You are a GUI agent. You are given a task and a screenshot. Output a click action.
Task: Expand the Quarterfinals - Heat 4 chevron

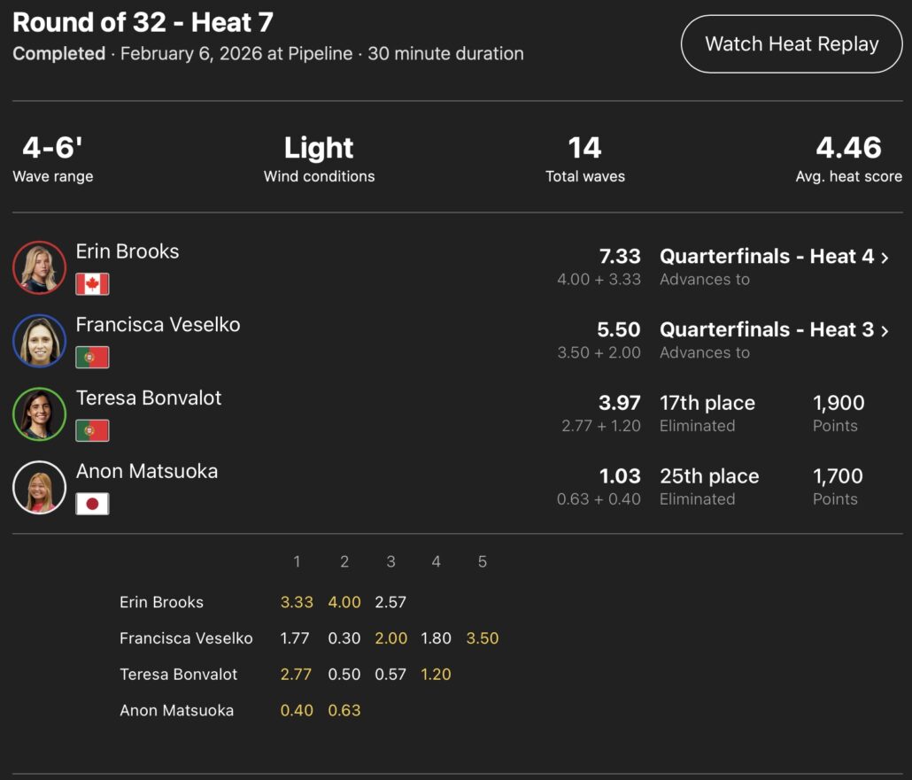click(885, 257)
